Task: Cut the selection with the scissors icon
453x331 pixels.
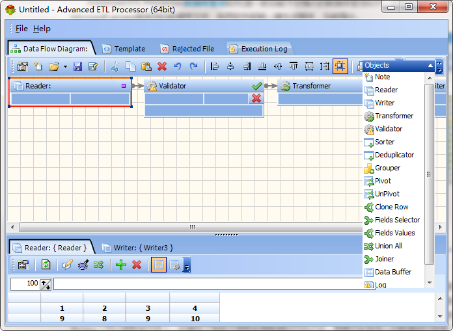Action: point(115,66)
